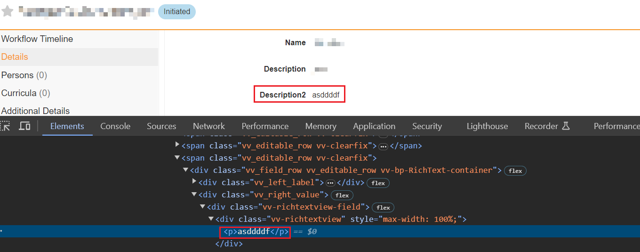The width and height of the screenshot is (640, 252).
Task: Expand the collapsed vv_editable_row span node
Action: (177, 146)
